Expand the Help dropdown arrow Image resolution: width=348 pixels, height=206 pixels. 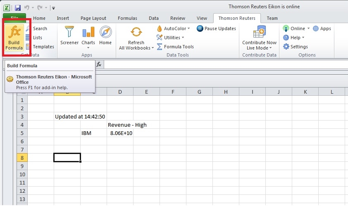(303, 38)
